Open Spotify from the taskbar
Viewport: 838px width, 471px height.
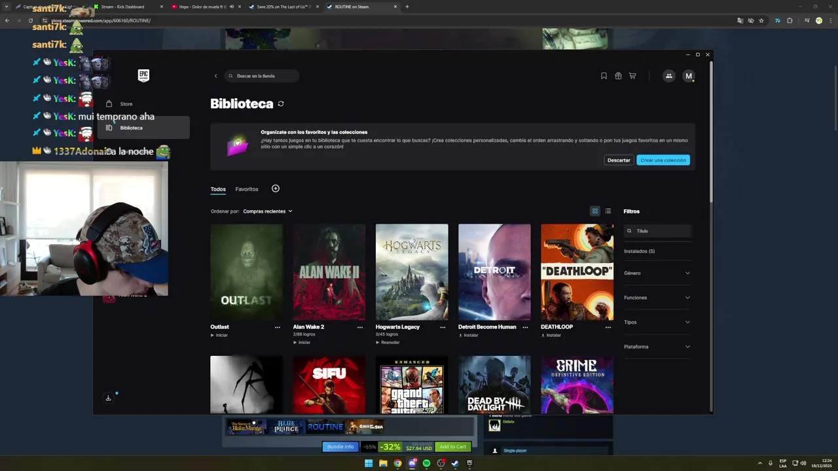[426, 463]
